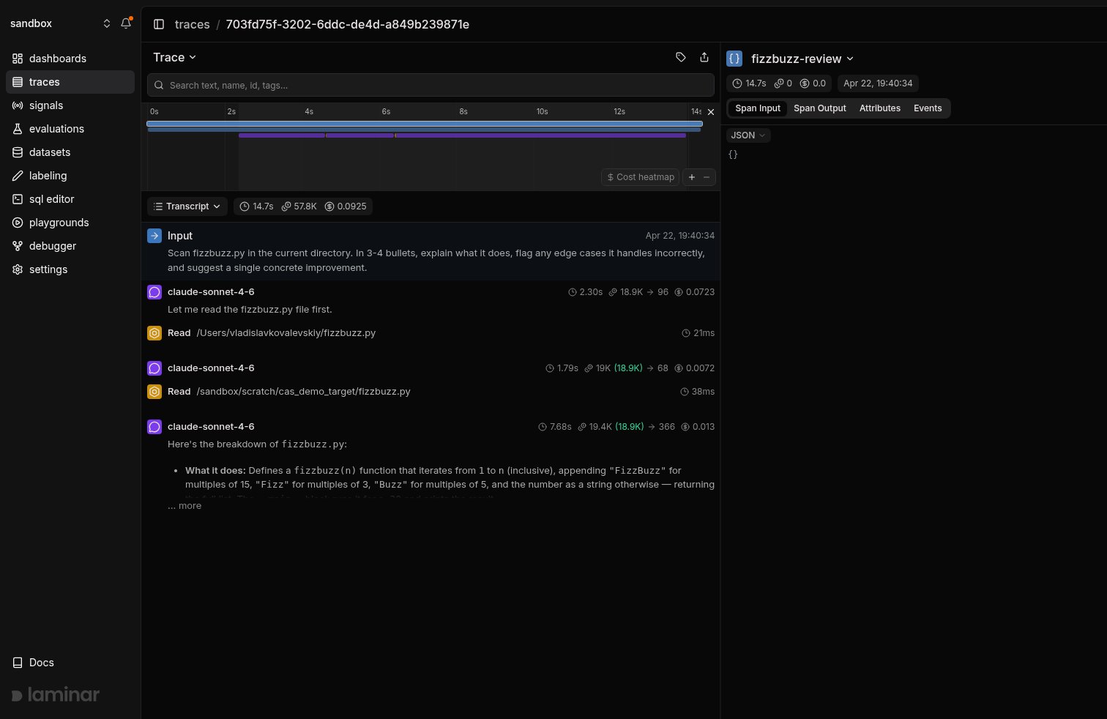Open the JSON format dropdown
The width and height of the screenshot is (1107, 719).
[x=748, y=135]
